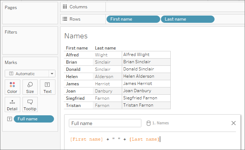This screenshot has height=150, width=245.
Task: Open the Tooltip control in Marks card
Action: (30, 104)
